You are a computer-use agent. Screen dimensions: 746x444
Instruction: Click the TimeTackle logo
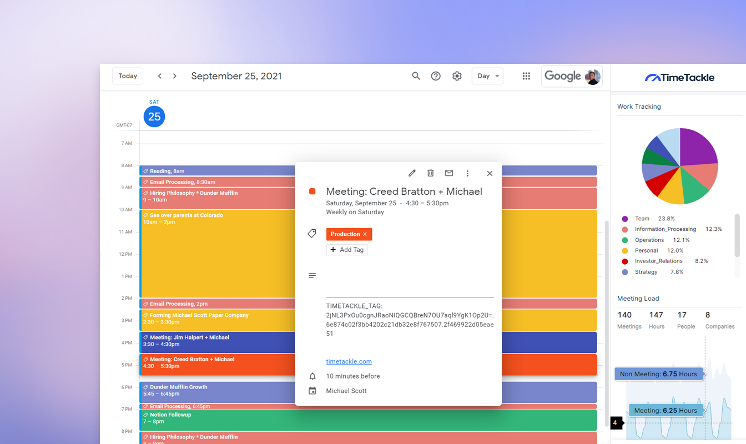679,78
